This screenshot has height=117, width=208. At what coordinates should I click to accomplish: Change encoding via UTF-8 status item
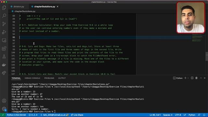(178, 115)
